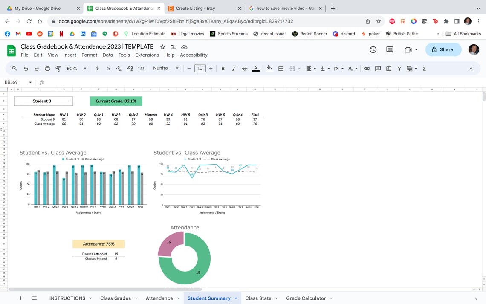Toggle italic formatting
The height and width of the screenshot is (304, 486).
[x=234, y=68]
